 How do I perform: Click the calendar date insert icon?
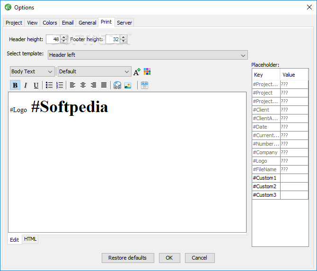[x=145, y=85]
